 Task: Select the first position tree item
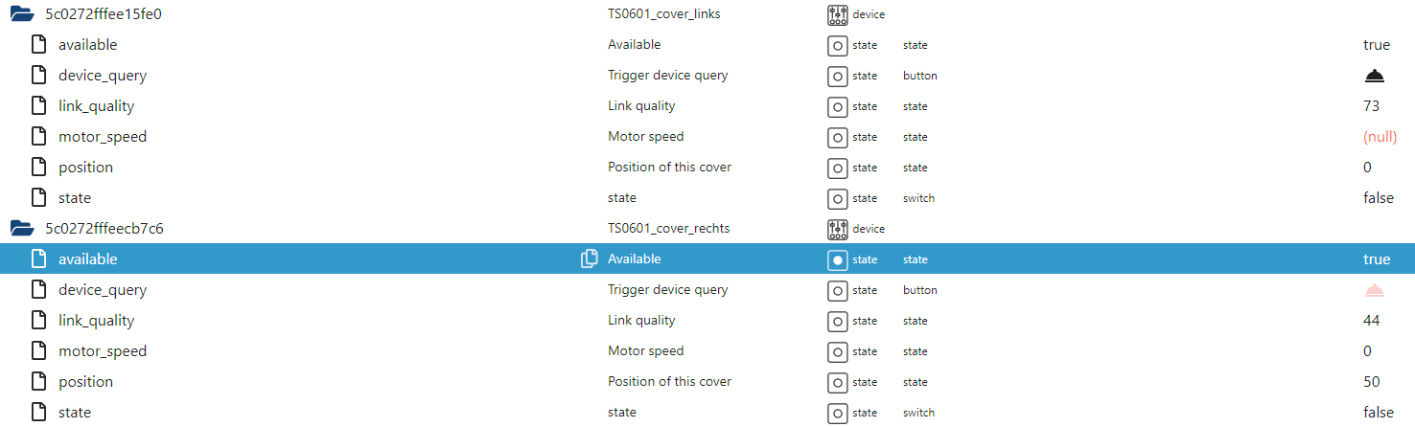[85, 168]
